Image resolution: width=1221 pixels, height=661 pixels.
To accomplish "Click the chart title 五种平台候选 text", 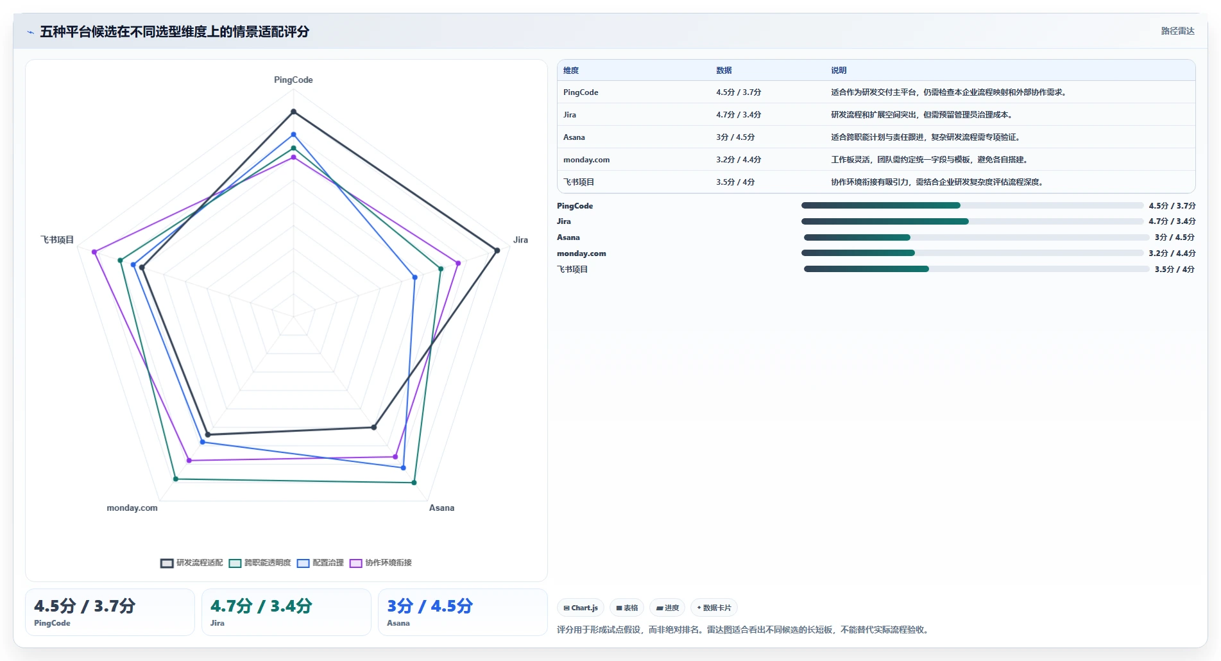I will (175, 31).
